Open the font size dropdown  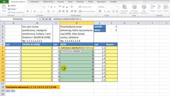[x=48, y=7]
